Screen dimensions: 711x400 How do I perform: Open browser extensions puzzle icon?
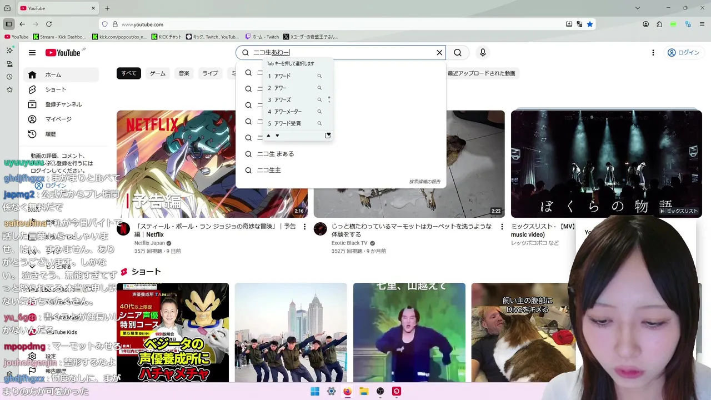tap(659, 24)
